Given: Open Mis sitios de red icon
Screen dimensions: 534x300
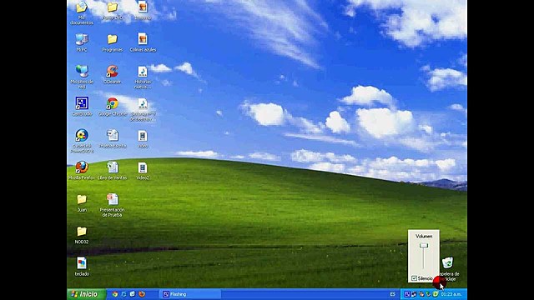Looking at the screenshot, I should pos(82,71).
